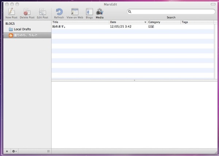Screen dimensions: 219x156
Task: Click the View on Web icon
Action: pos(75,11)
